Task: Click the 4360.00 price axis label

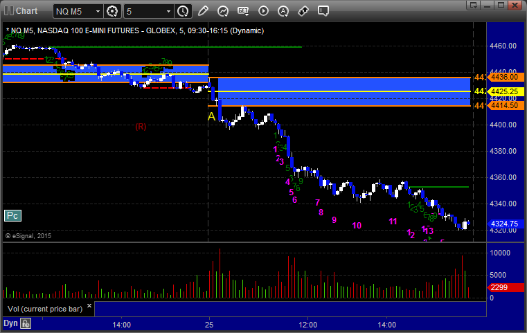Action: (x=503, y=177)
